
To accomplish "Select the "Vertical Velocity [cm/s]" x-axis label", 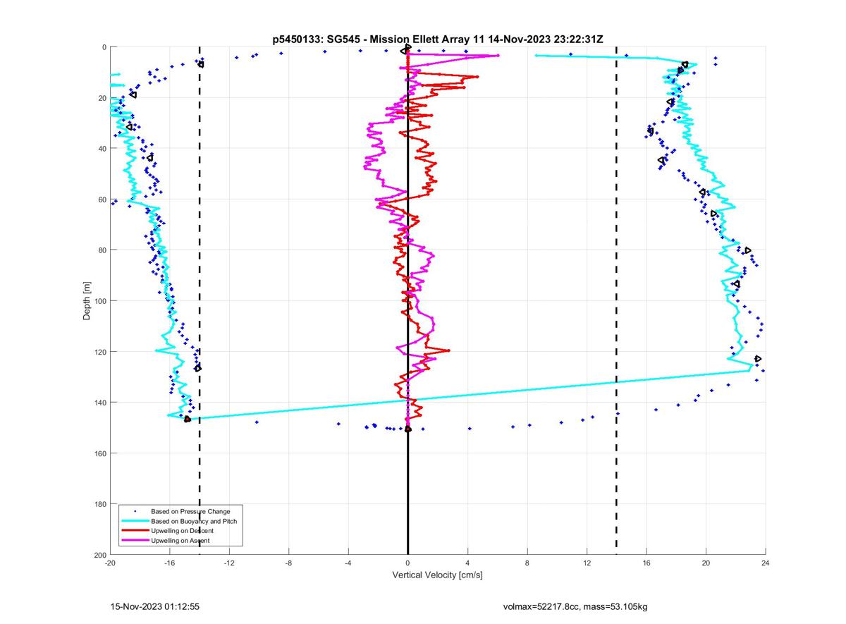I will [437, 575].
